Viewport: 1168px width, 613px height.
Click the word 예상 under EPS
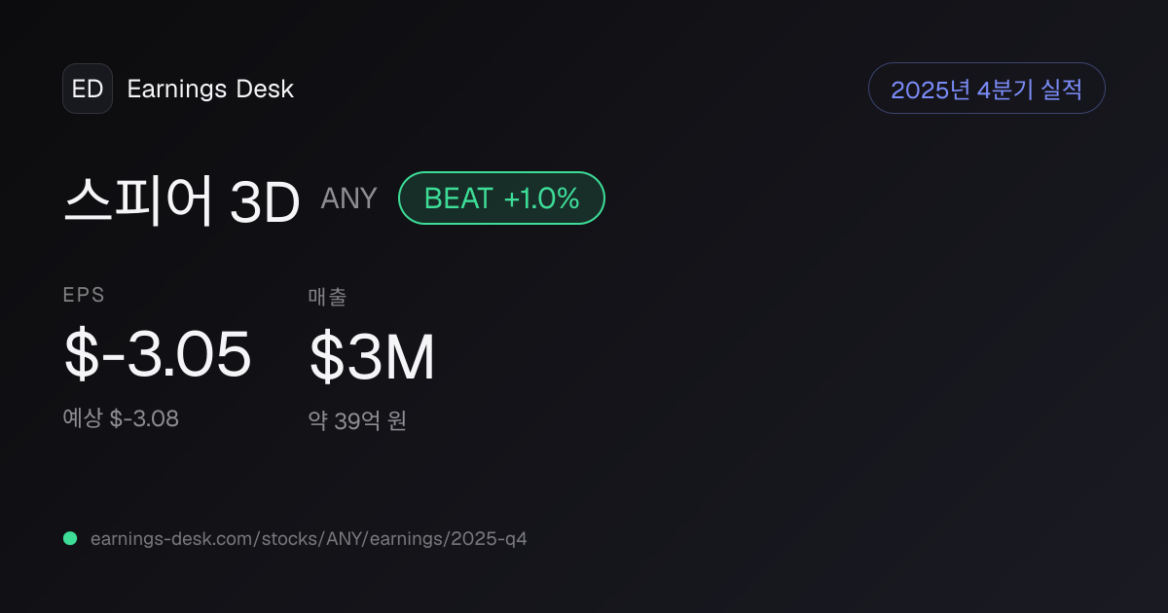coord(83,419)
